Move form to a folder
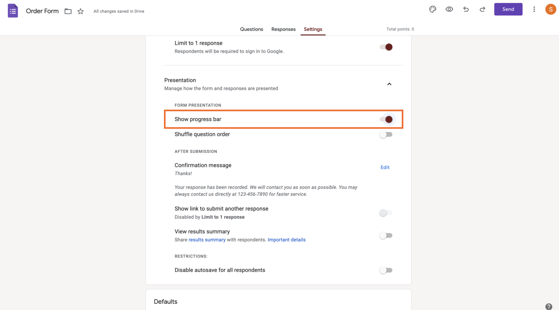Screen dimensions: 559x310 68,11
